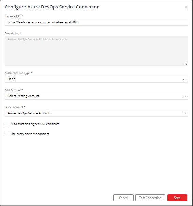This screenshot has height=206, width=193.
Task: Click the 'Auto-trust self signed SSL certificate' label text
Action: pyautogui.click(x=35, y=124)
